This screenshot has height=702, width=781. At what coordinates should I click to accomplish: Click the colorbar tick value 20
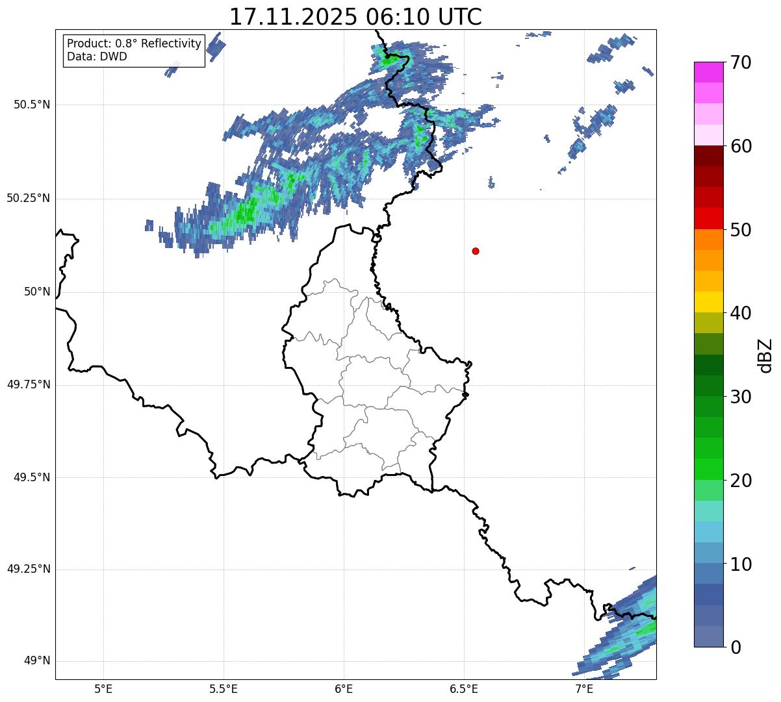(741, 481)
